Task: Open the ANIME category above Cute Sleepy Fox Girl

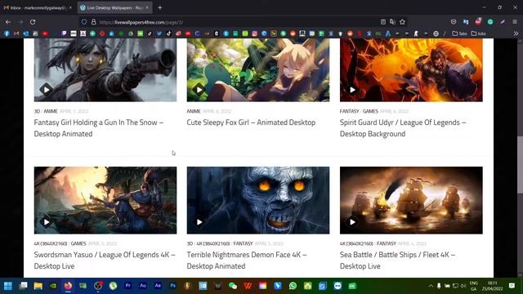Action: point(194,111)
